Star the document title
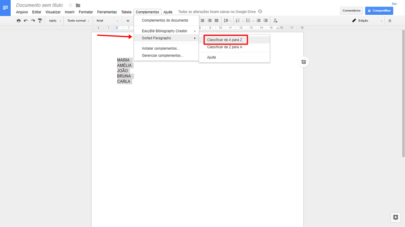 (70, 5)
